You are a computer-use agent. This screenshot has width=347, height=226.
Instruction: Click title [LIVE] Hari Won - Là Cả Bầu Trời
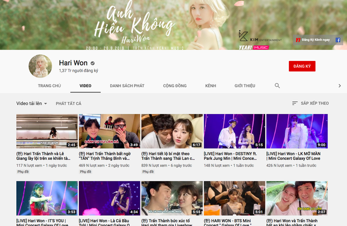pyautogui.click(x=104, y=222)
